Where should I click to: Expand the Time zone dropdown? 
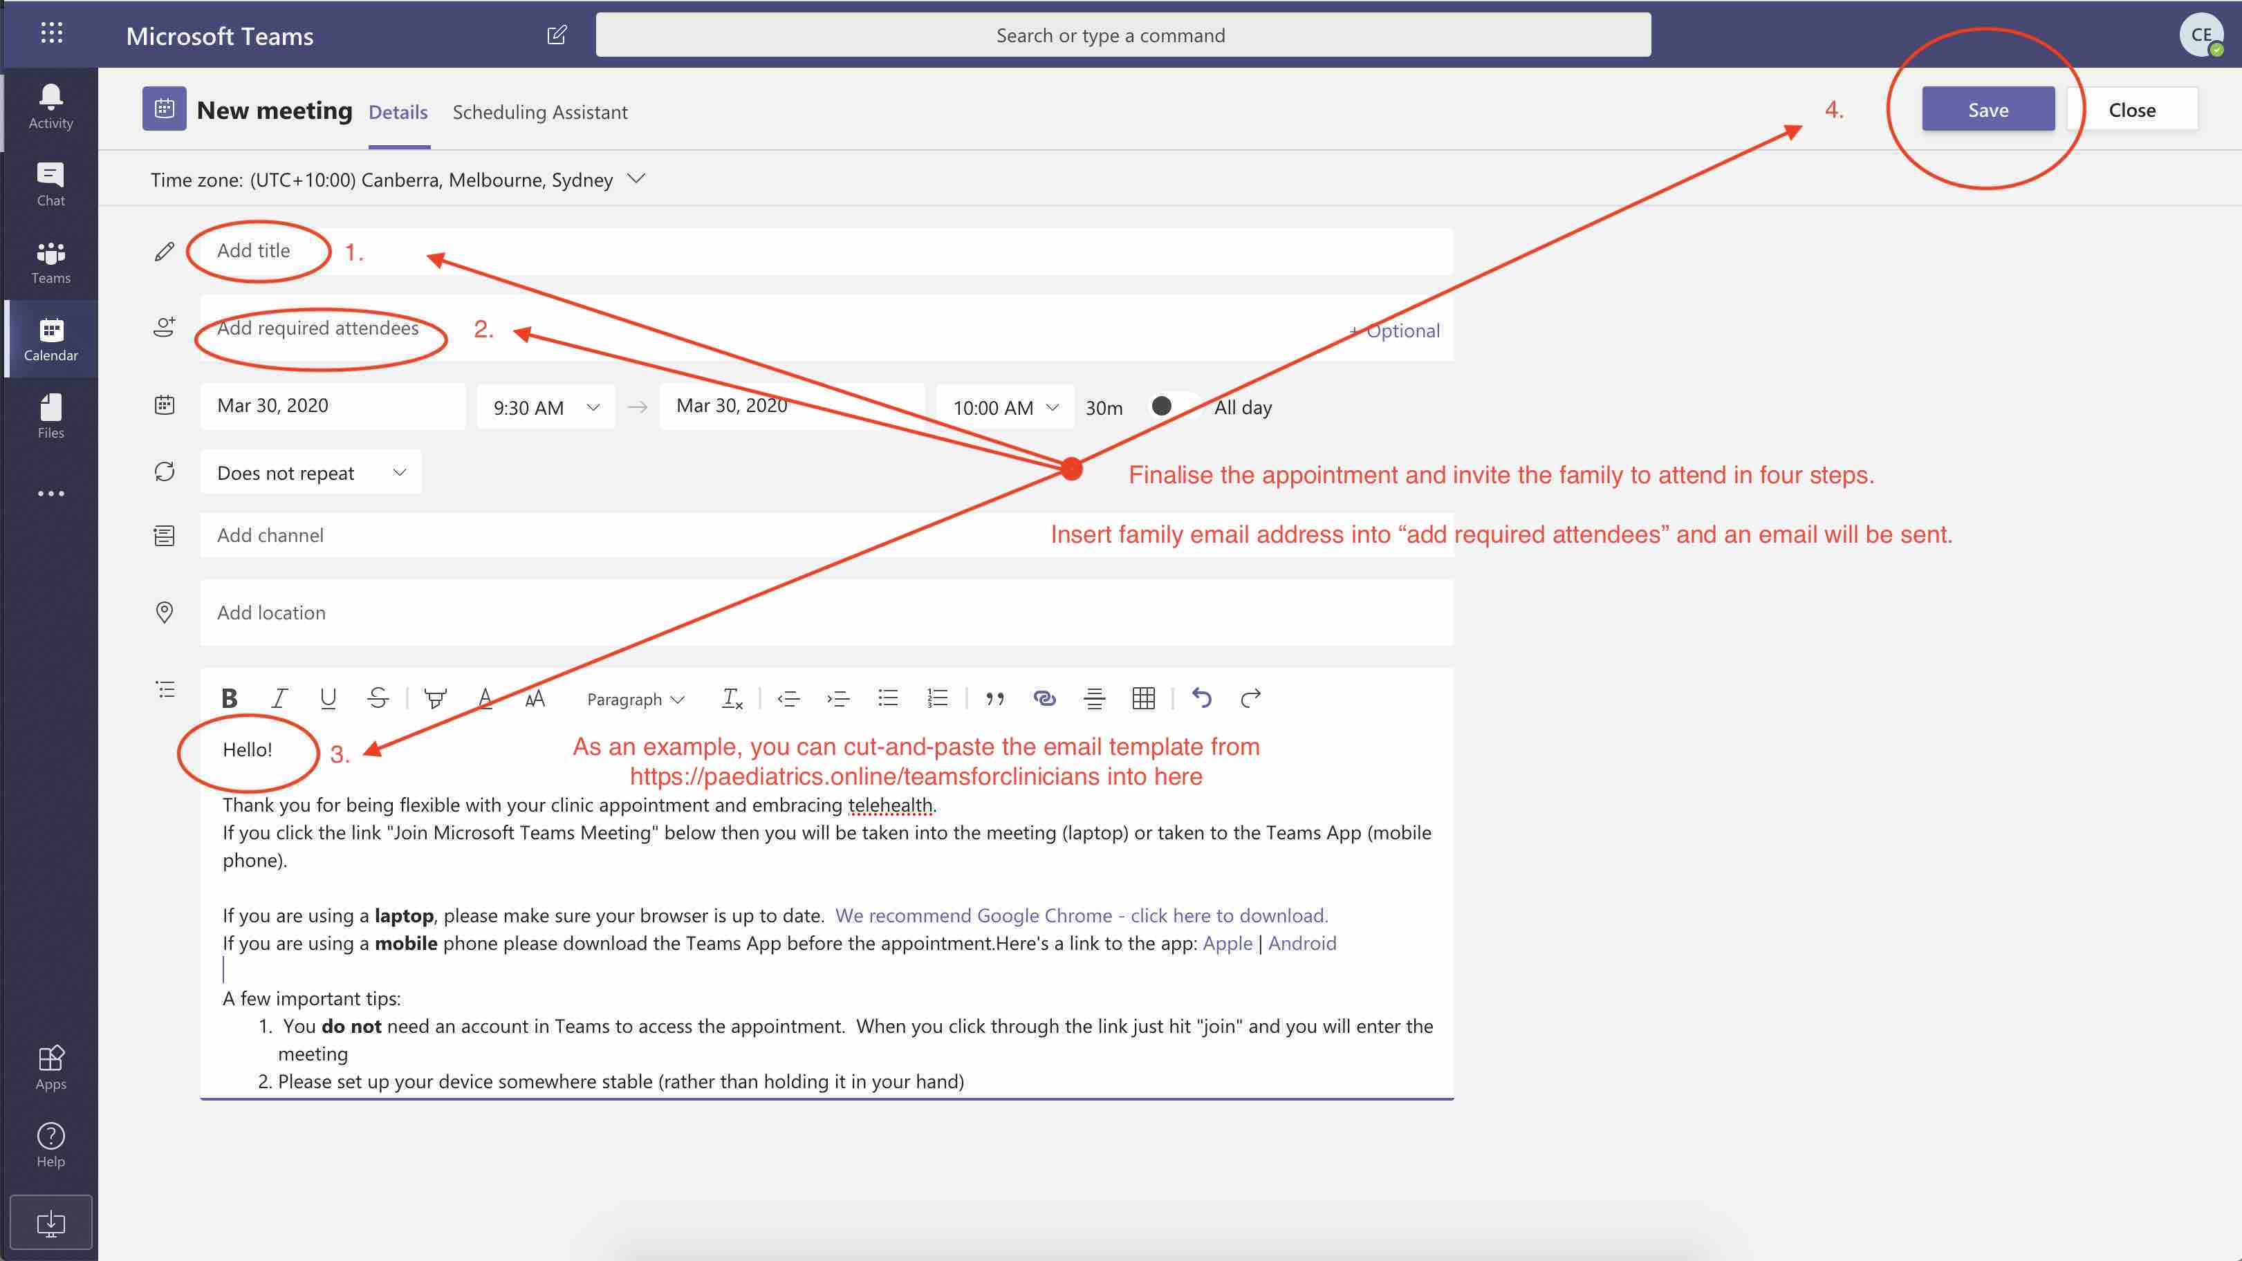tap(636, 179)
